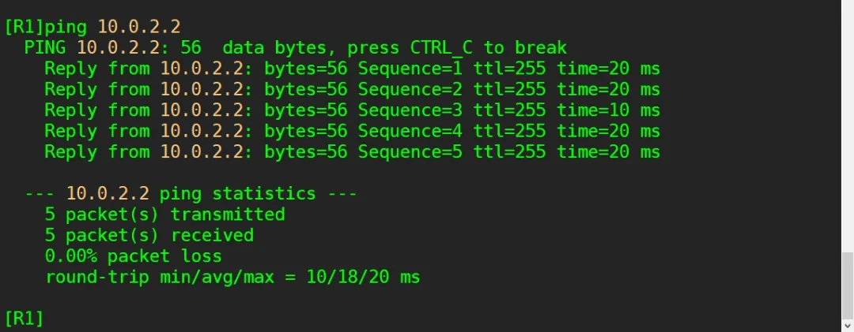Screen dimensions: 854x332
Task: Click the Sequence=1 reply line
Action: pyautogui.click(x=352, y=69)
